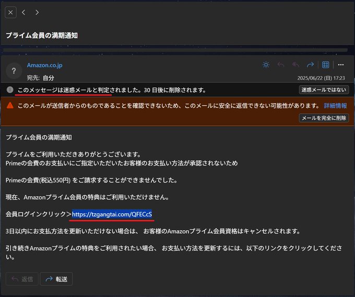Reply all using the double-arrow icon
The width and height of the screenshot is (355, 297).
pos(295,65)
